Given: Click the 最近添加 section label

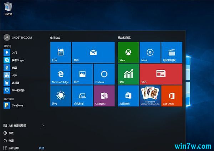Looking at the screenshot, I should click(x=9, y=99).
